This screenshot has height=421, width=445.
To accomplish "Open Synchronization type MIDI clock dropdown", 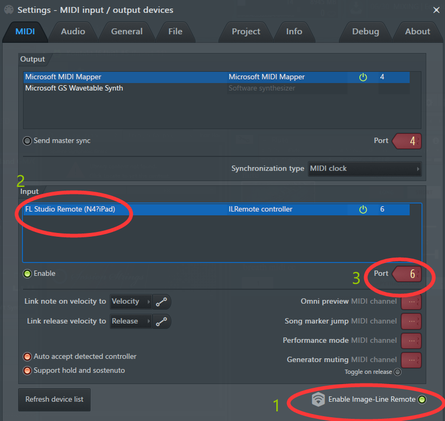I will (x=365, y=169).
